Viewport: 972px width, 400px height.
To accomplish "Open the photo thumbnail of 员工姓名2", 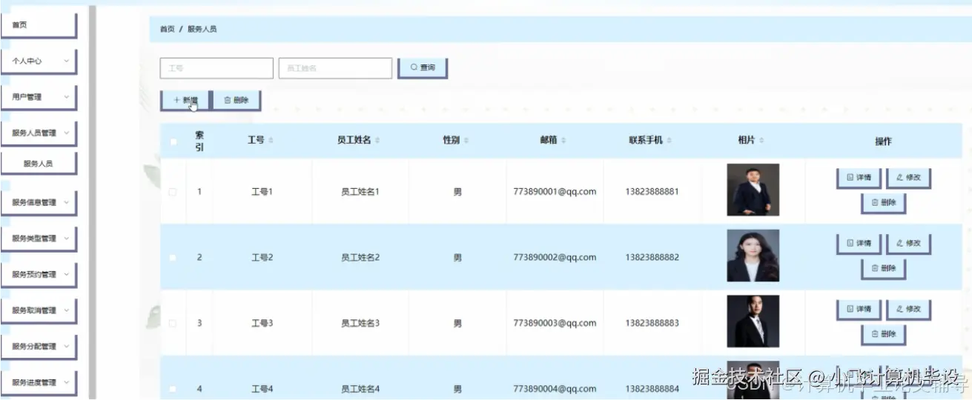I will [753, 256].
